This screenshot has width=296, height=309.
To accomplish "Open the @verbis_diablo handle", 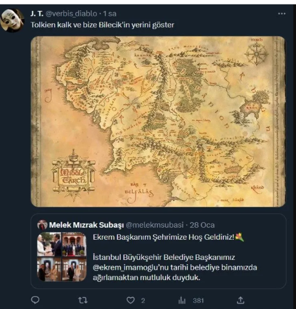I will (x=71, y=14).
